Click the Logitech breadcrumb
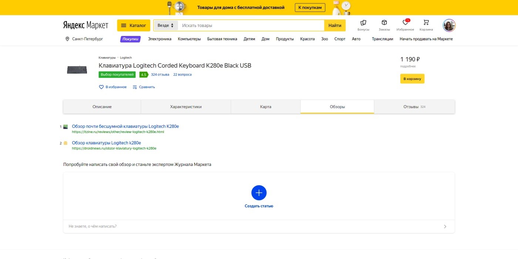This screenshot has width=518, height=259. click(x=126, y=57)
